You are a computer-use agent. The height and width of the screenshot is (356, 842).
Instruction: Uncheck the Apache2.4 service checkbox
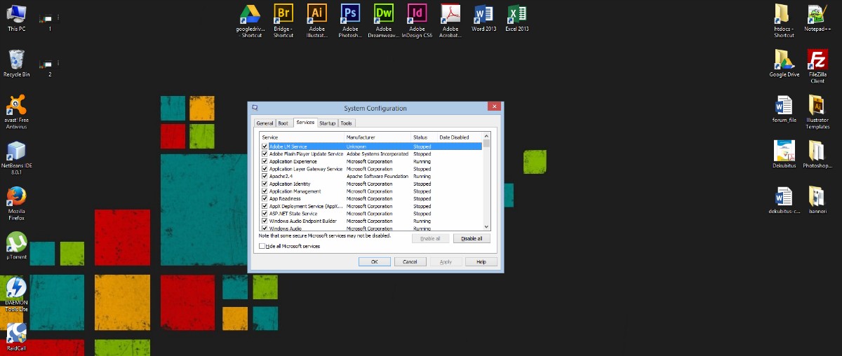pos(265,177)
